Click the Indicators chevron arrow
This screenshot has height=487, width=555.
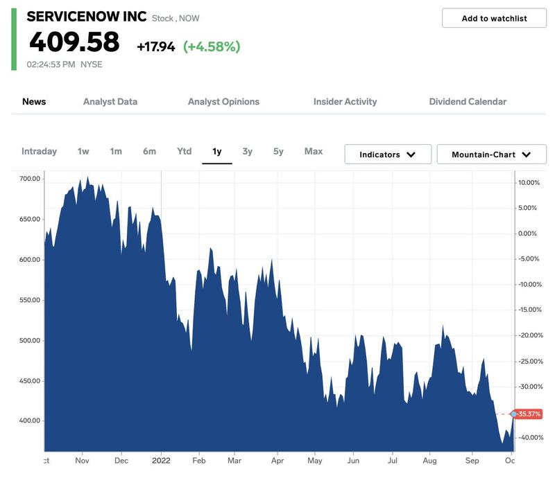411,154
